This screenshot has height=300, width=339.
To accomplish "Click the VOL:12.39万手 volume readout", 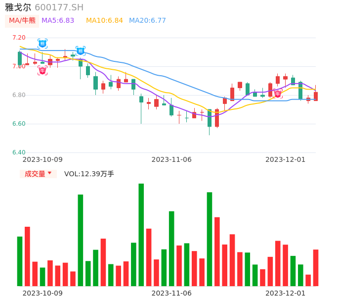I will 89,174.
